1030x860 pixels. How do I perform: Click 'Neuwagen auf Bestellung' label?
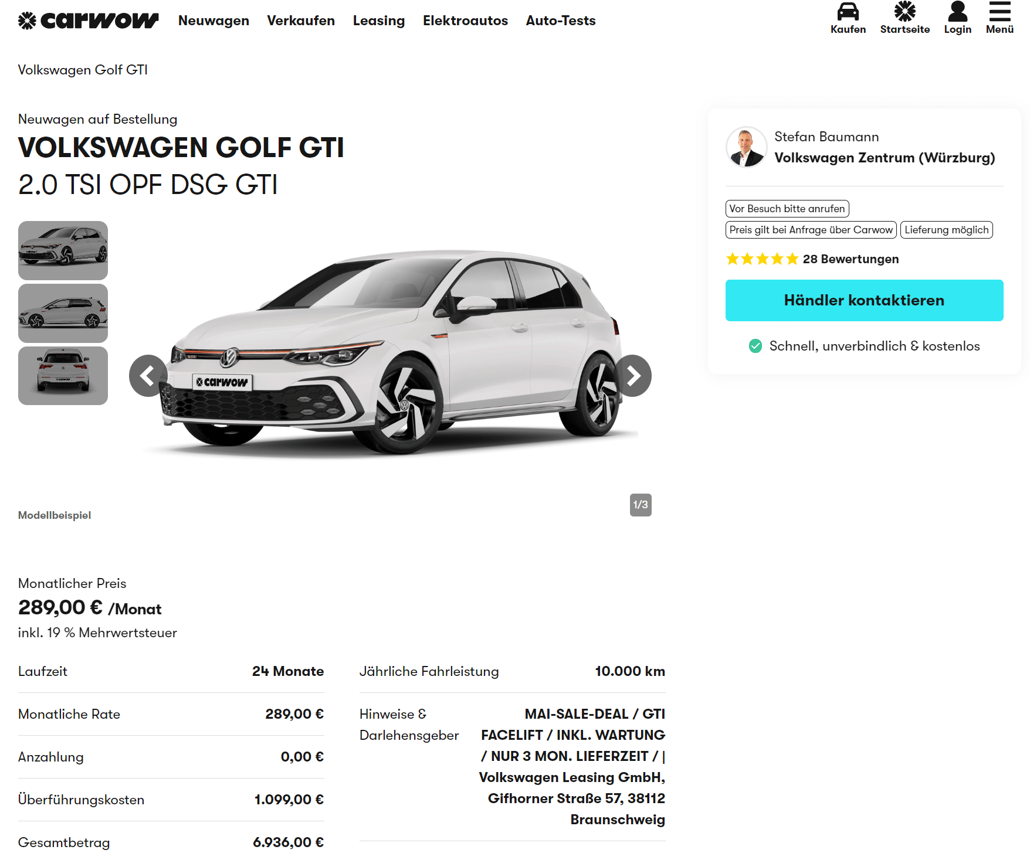(97, 119)
